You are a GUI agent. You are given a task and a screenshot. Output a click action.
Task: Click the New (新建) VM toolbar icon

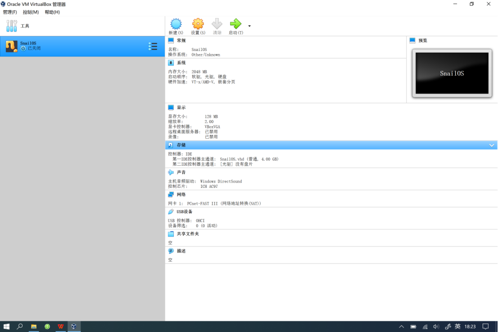(176, 24)
